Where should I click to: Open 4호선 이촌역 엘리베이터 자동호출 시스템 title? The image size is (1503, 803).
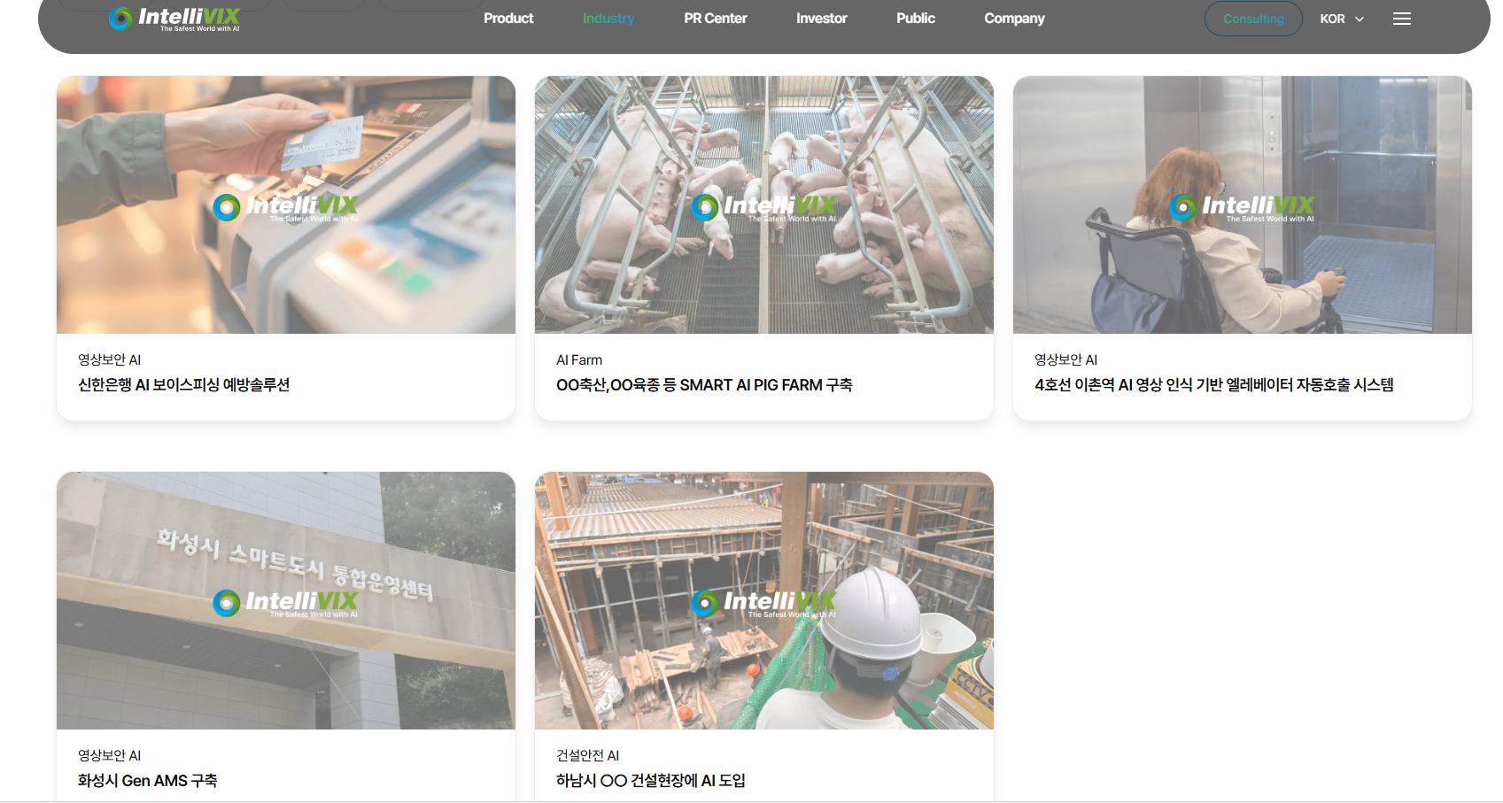click(x=1214, y=385)
